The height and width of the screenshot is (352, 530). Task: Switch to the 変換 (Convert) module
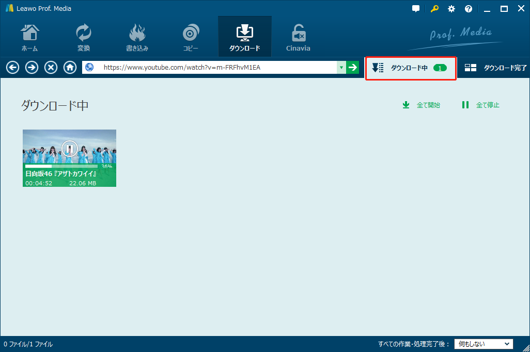83,38
